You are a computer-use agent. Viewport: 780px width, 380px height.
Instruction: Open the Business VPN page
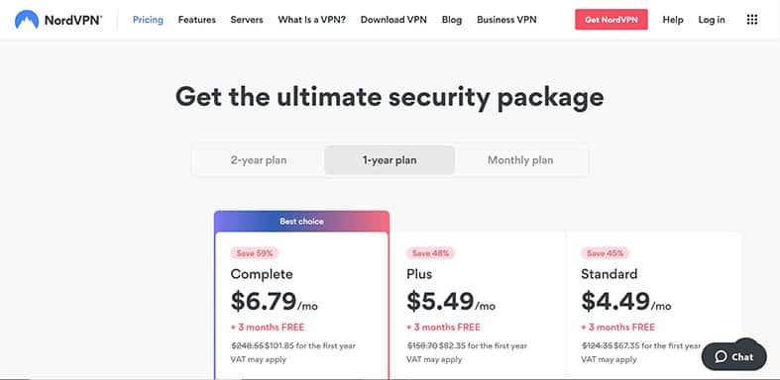(x=506, y=20)
